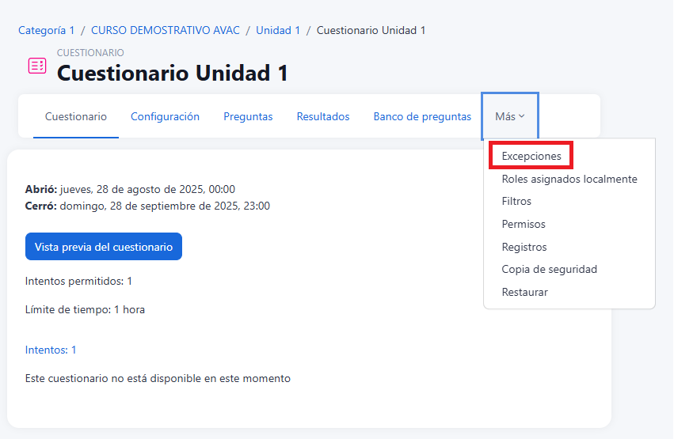The image size is (674, 439).
Task: Navigate to Categoría 1 breadcrumb
Action: coord(46,30)
